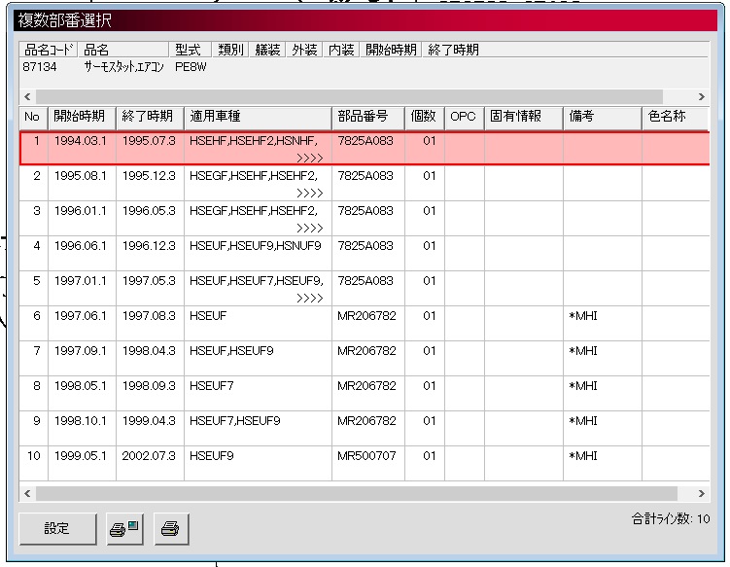Click upper pane left scroll arrow
This screenshot has height=567, width=730.
click(x=27, y=96)
